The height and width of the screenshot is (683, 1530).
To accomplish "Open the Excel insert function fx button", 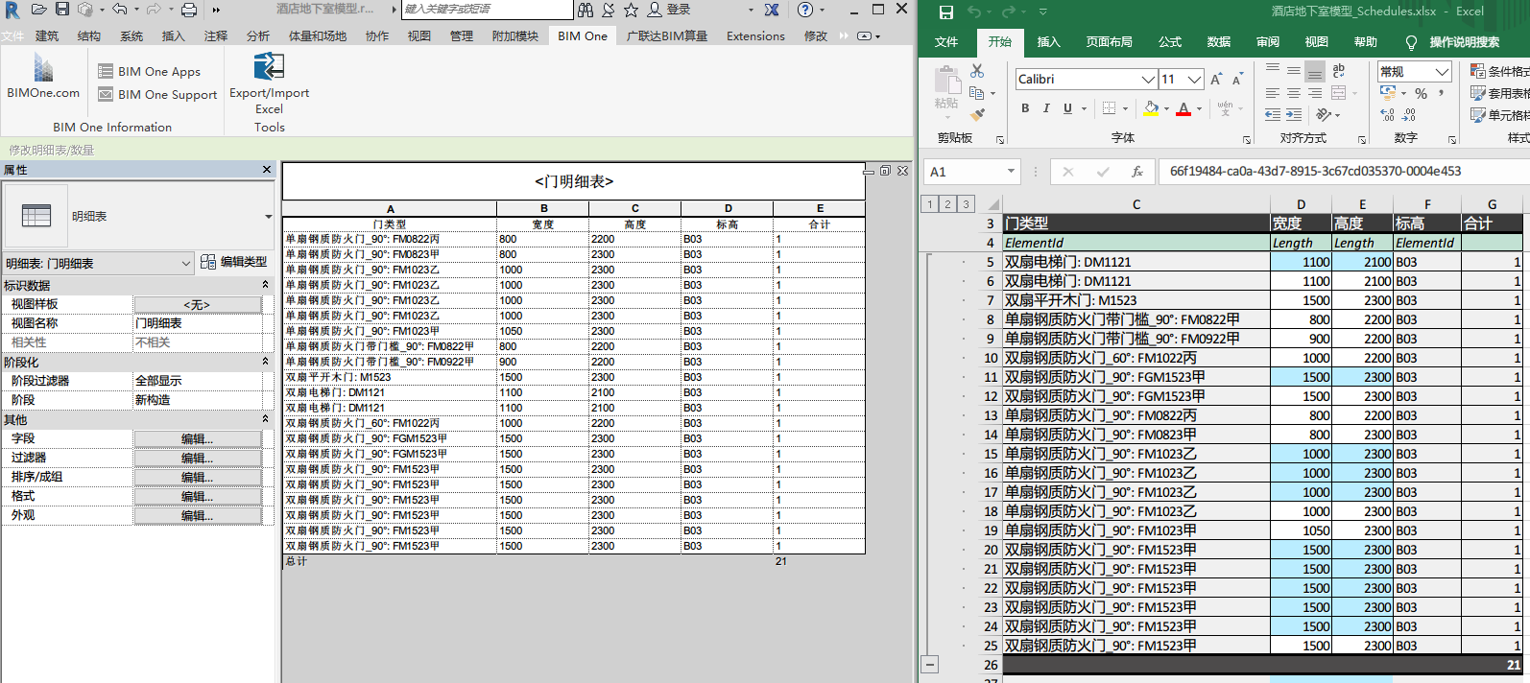I will (x=1136, y=172).
